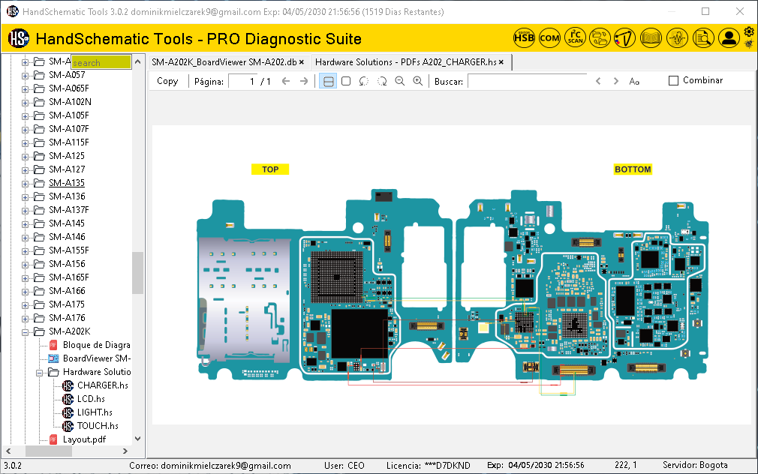Expand the SM-A125 folder

point(25,157)
